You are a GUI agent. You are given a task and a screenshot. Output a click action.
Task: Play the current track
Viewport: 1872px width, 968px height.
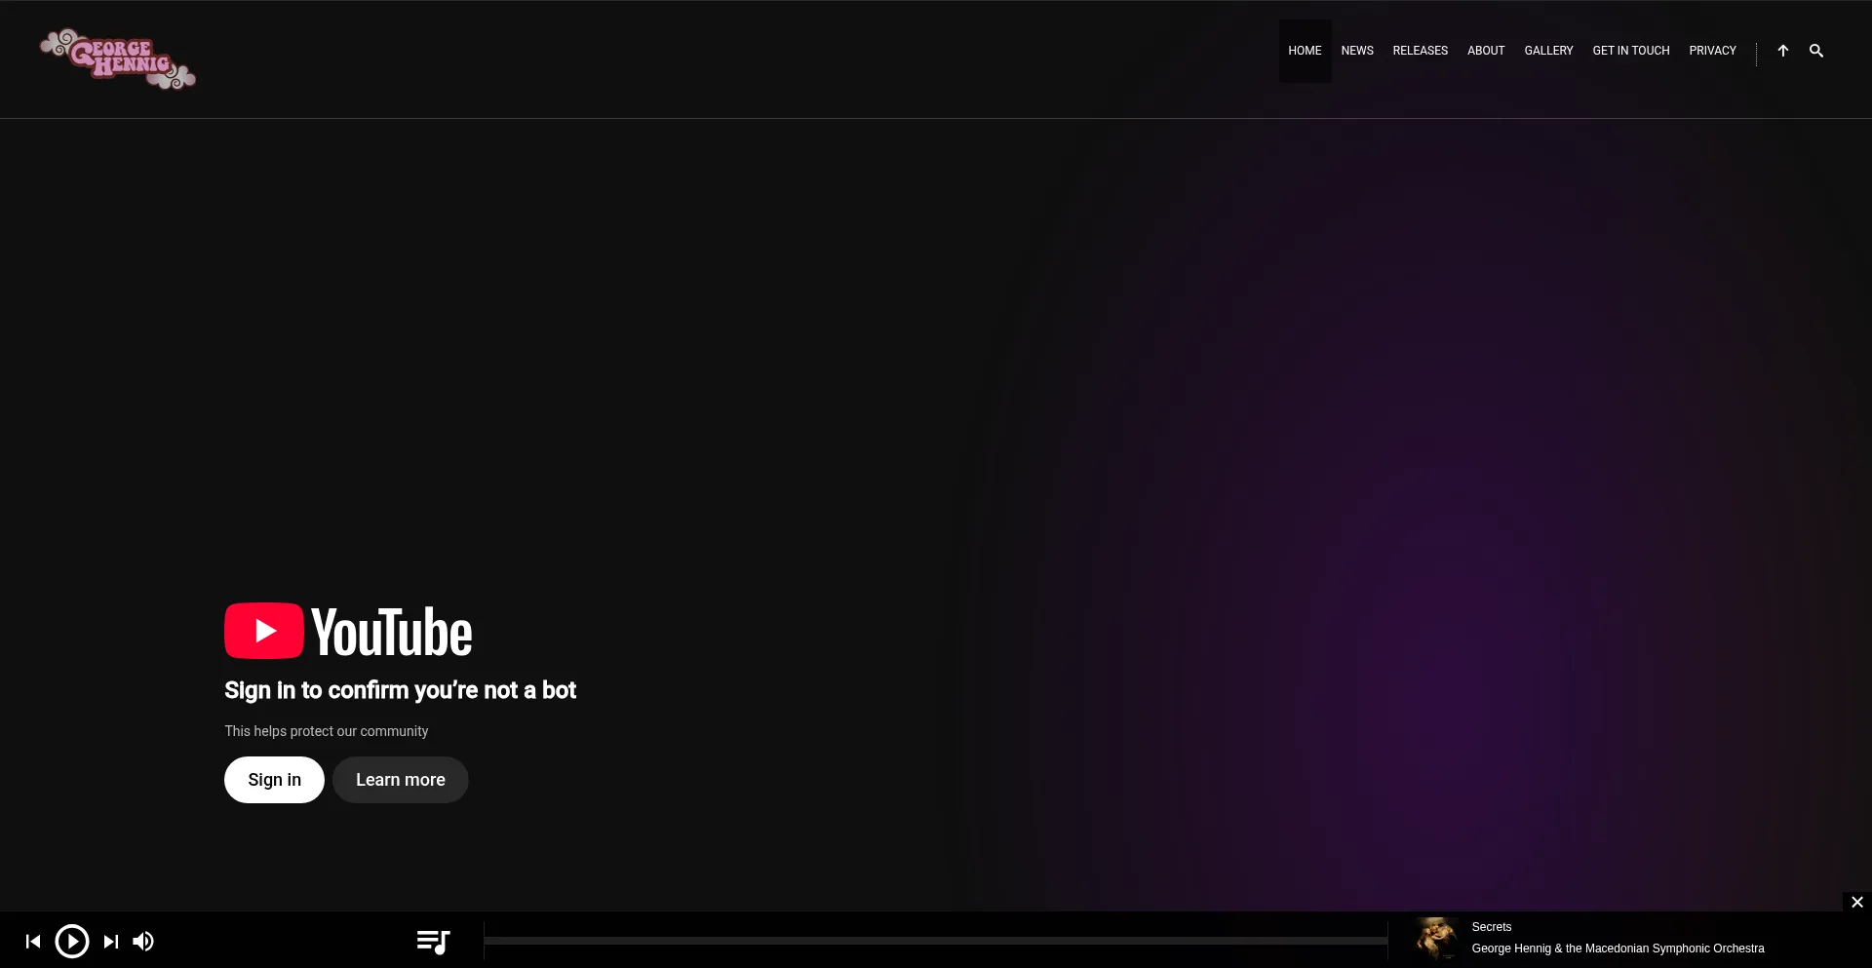tap(72, 941)
